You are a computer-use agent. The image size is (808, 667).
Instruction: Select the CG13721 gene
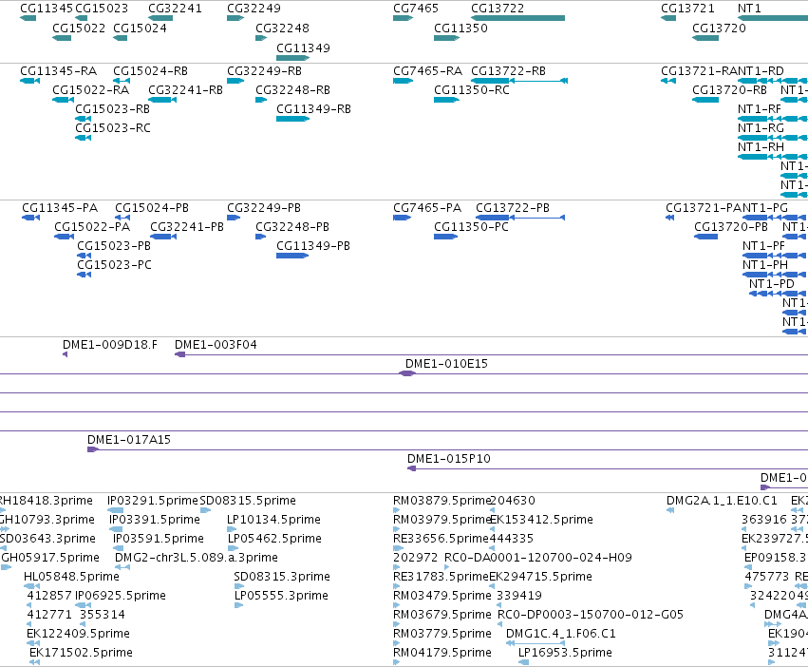click(x=668, y=18)
